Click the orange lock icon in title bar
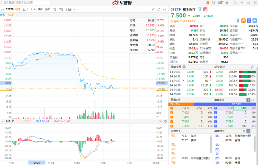The width and height of the screenshot is (258, 165). click(208, 3)
